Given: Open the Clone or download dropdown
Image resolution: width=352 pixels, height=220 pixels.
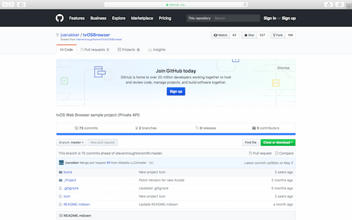Looking at the screenshot, I should coord(278,142).
